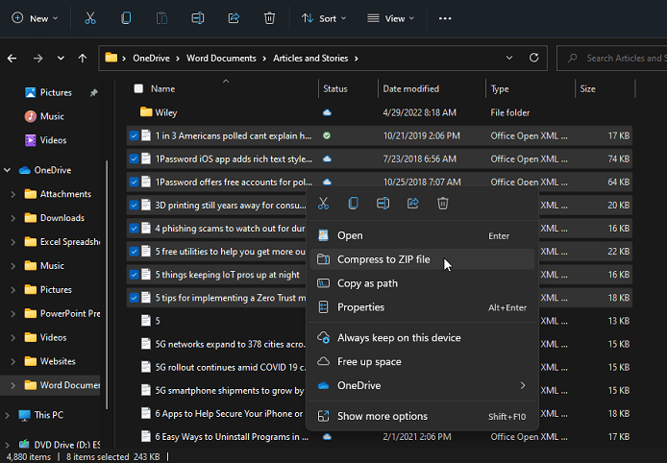The width and height of the screenshot is (667, 463).
Task: Choose Free up space
Action: pyautogui.click(x=422, y=361)
